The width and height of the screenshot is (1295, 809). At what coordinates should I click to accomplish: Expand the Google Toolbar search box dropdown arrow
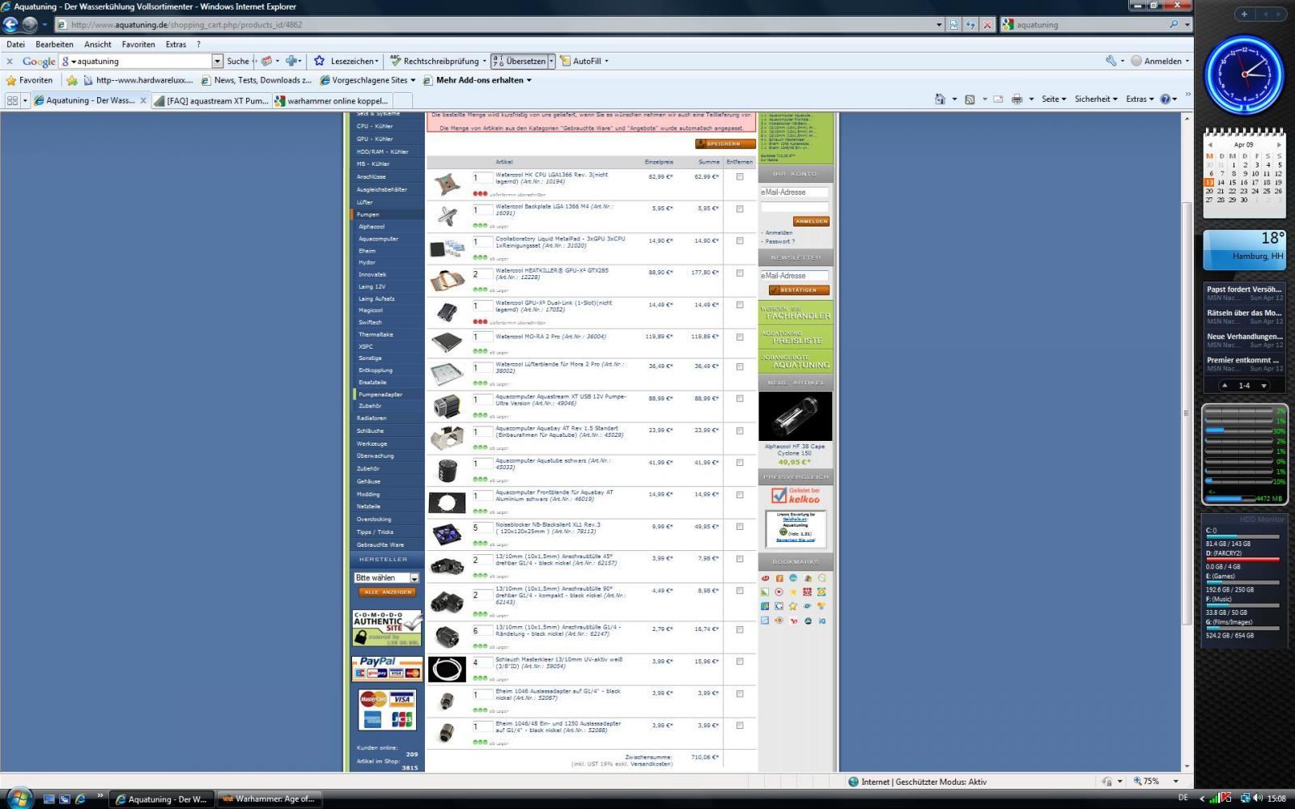pos(217,61)
